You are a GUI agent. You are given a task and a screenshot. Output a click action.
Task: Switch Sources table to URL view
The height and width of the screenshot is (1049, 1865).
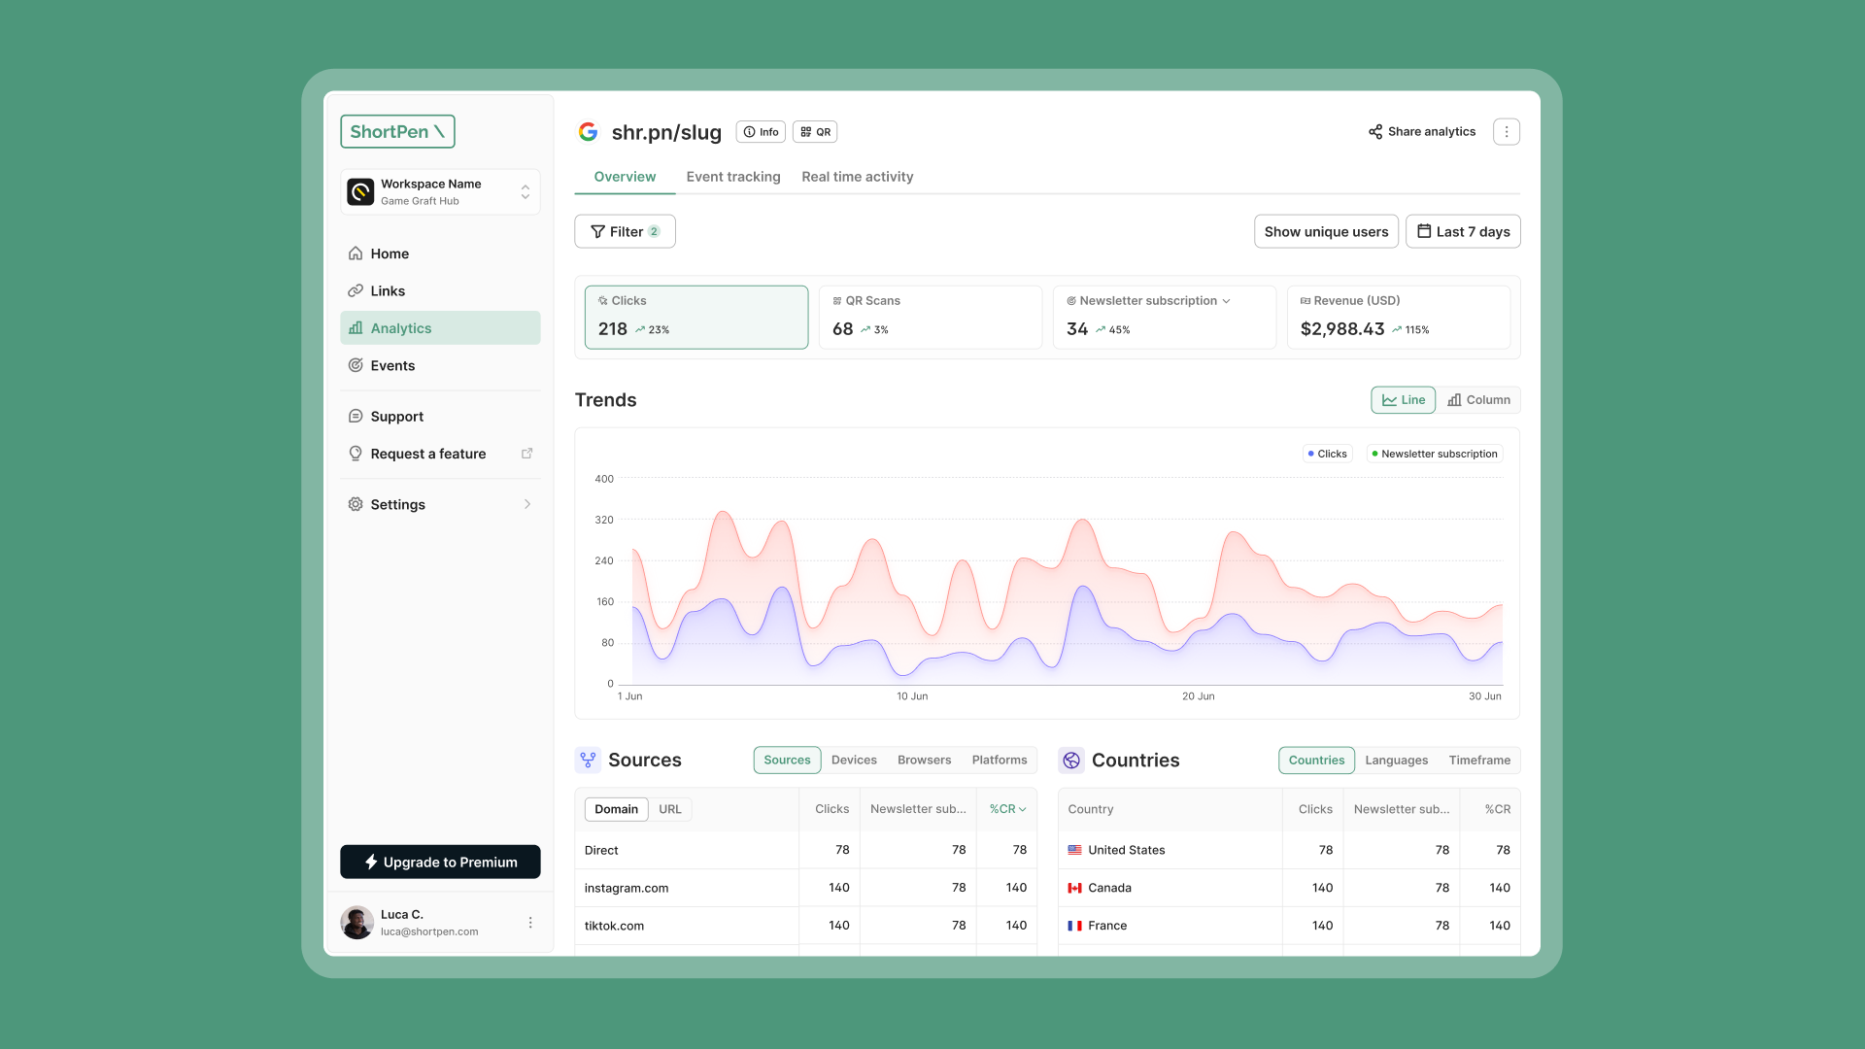670,809
